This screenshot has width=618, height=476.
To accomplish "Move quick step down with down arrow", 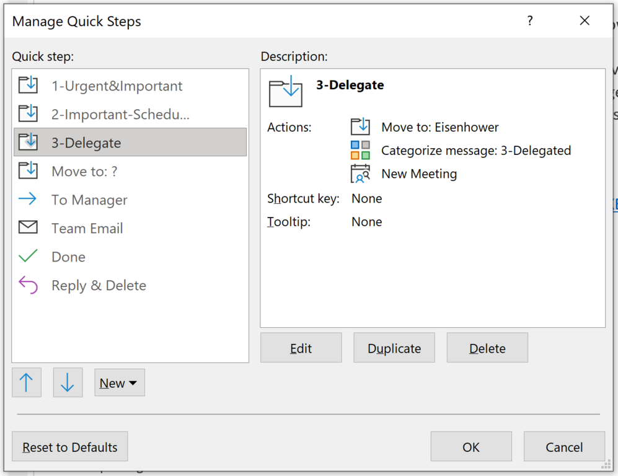I will [x=68, y=382].
